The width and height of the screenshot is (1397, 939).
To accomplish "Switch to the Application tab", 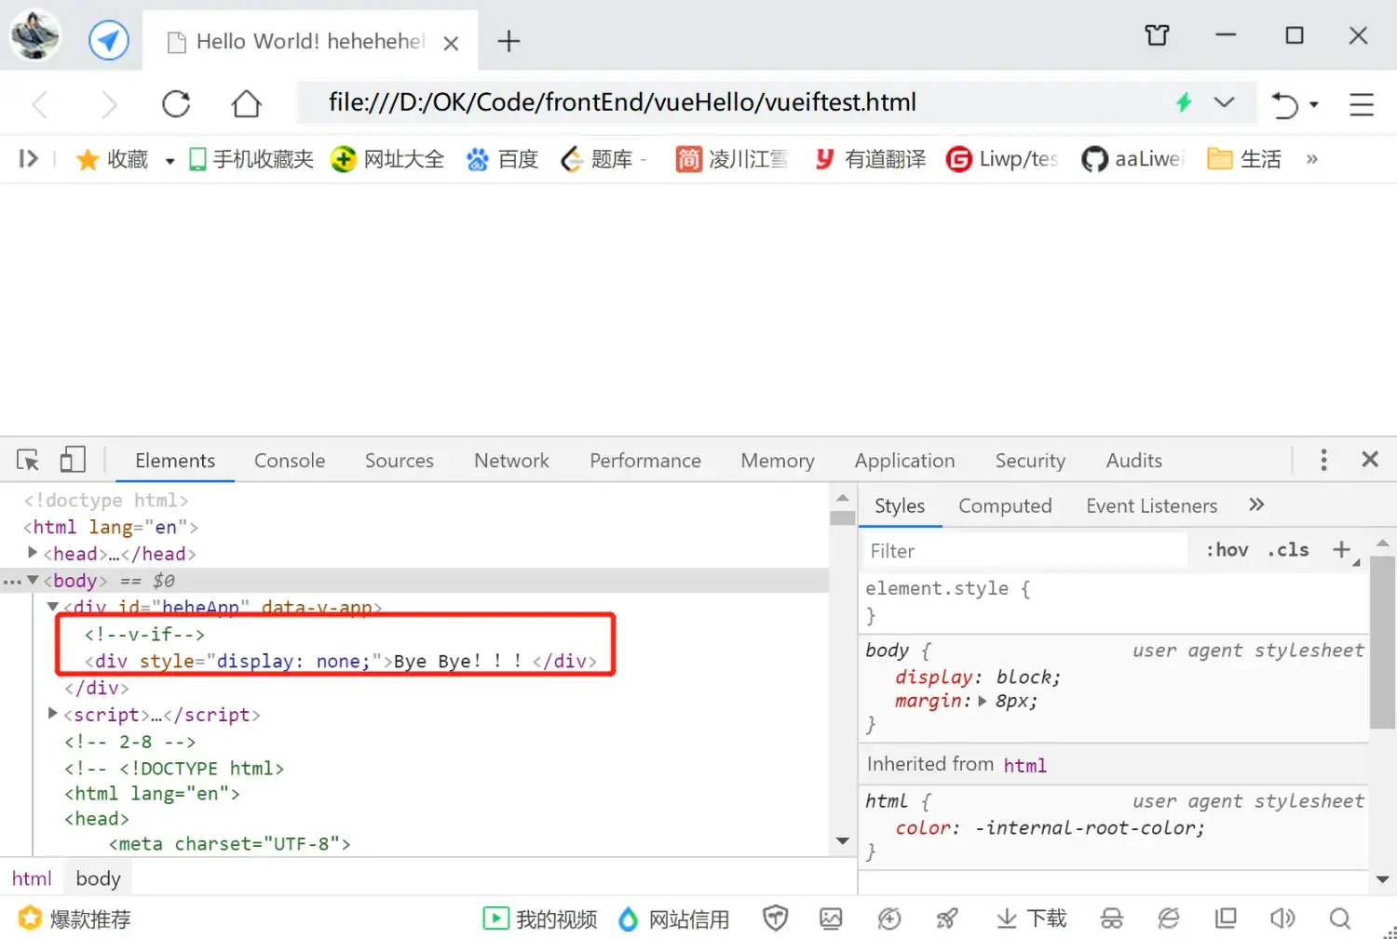I will point(905,461).
